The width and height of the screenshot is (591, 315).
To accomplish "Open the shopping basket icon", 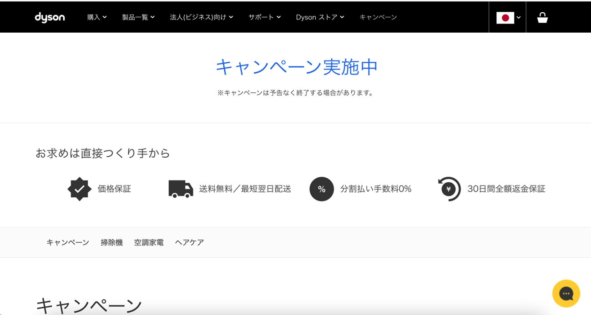I will tap(542, 17).
